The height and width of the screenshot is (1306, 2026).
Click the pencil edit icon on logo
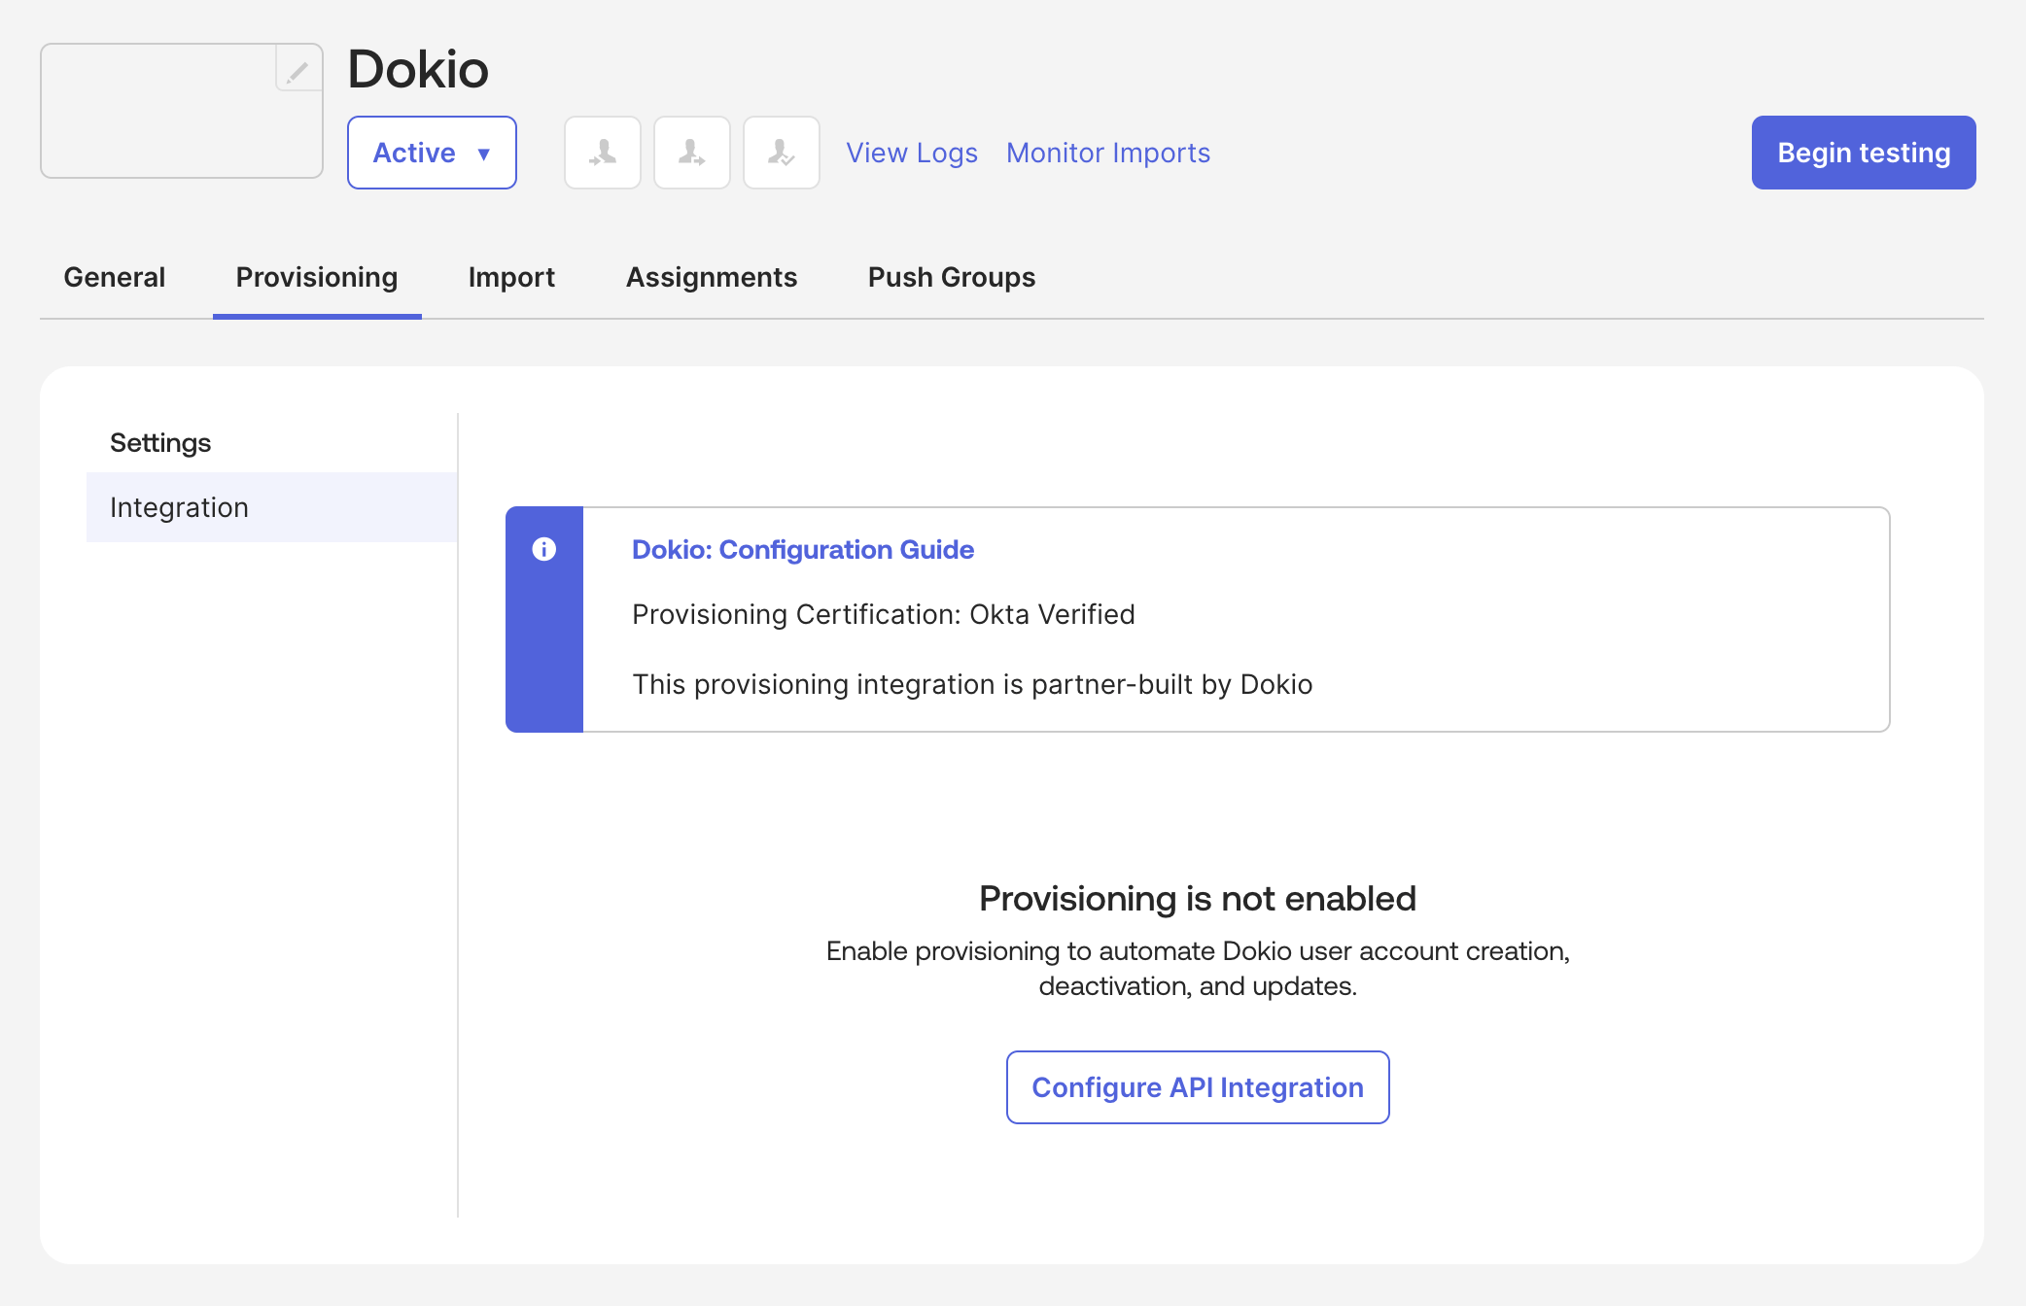point(297,70)
